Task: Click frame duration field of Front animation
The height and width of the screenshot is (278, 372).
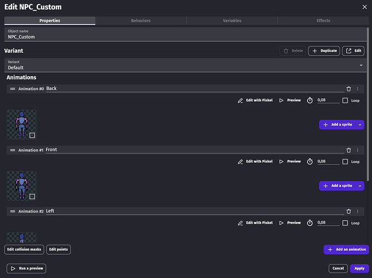Action: 328,161
